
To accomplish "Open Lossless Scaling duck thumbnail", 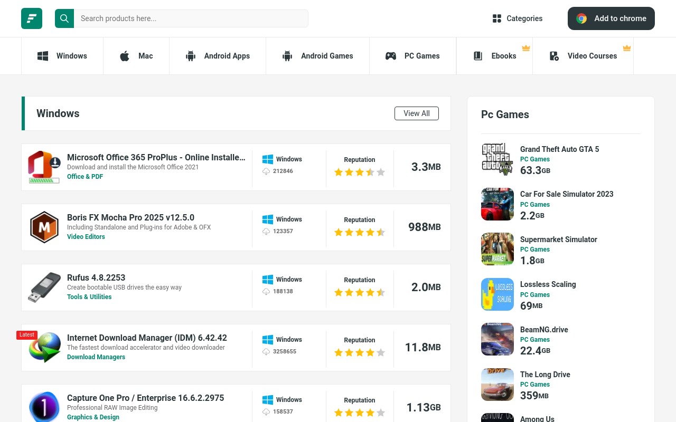I will [x=497, y=294].
